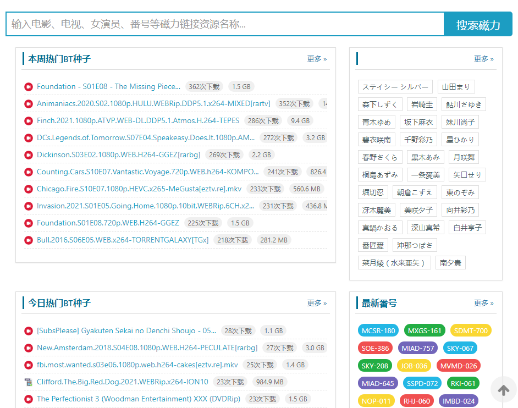
Task: Select the ステイシー シルバー name tag
Action: click(395, 87)
